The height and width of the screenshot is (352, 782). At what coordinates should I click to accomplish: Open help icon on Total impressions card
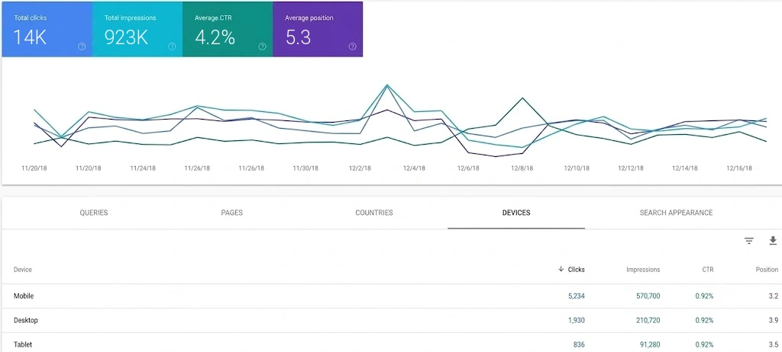coord(172,46)
